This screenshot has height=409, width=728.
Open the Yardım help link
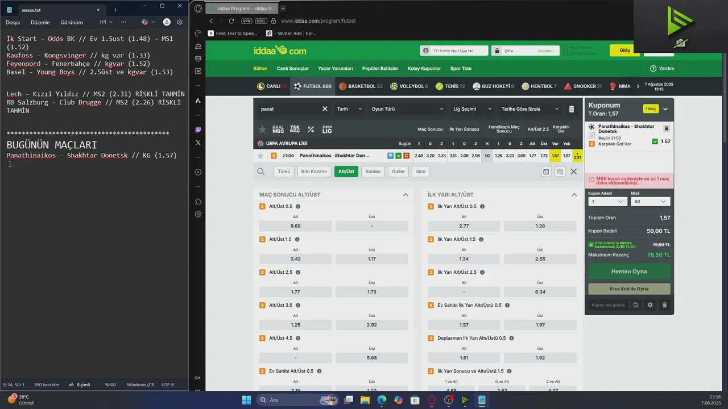pos(662,69)
